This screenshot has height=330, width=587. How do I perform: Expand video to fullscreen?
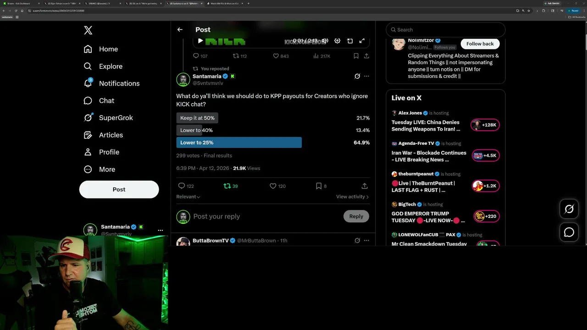tap(362, 41)
